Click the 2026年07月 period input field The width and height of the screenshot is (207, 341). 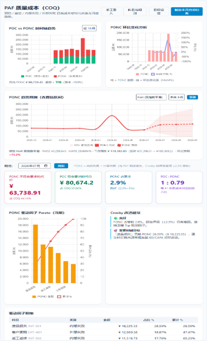point(34,166)
